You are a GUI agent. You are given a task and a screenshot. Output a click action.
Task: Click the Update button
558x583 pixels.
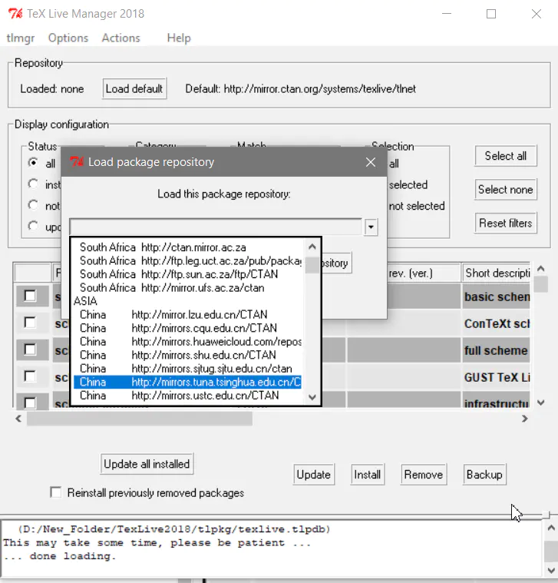point(314,475)
